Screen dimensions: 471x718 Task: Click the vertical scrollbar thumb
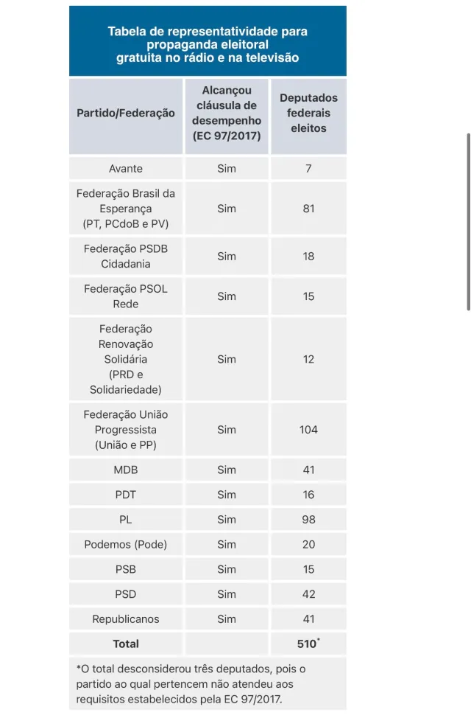point(468,222)
